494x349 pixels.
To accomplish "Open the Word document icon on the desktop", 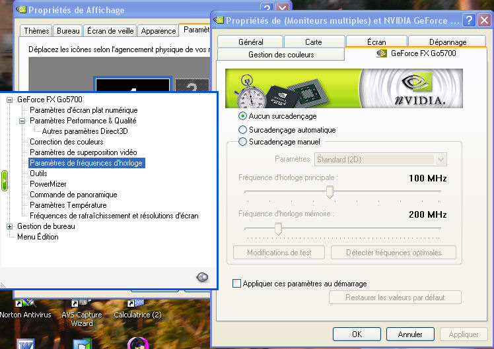I will 25,344.
